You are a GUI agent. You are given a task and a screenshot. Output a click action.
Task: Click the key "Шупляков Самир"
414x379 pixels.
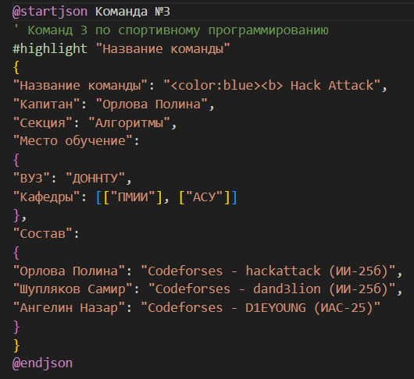pyautogui.click(x=73, y=289)
